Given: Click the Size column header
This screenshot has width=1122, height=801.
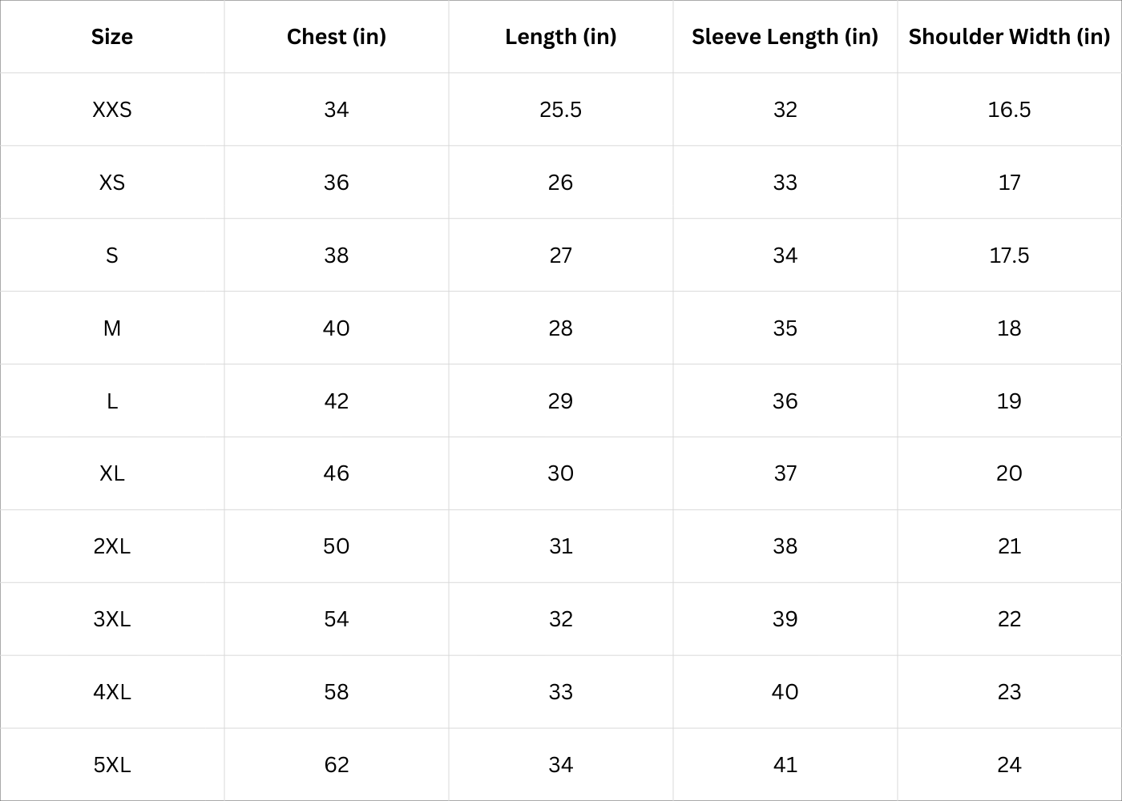Looking at the screenshot, I should [112, 37].
